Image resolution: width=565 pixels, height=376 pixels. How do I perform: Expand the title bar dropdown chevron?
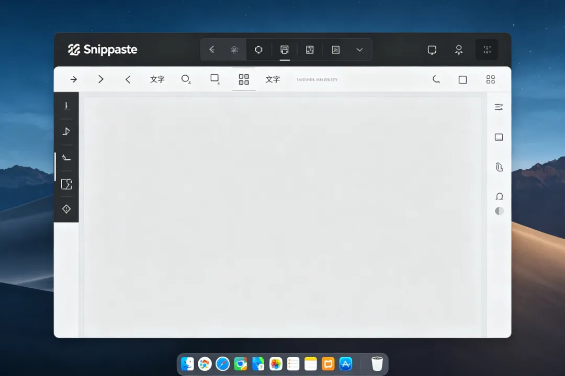[x=359, y=50]
